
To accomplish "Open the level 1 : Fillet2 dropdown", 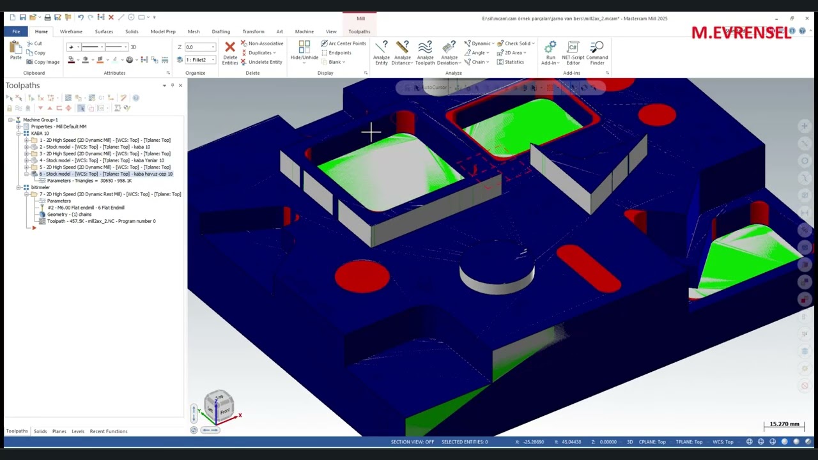I will (x=213, y=59).
